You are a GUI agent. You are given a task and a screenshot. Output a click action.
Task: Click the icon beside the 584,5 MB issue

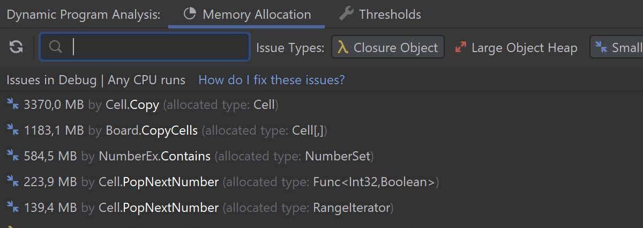point(13,156)
